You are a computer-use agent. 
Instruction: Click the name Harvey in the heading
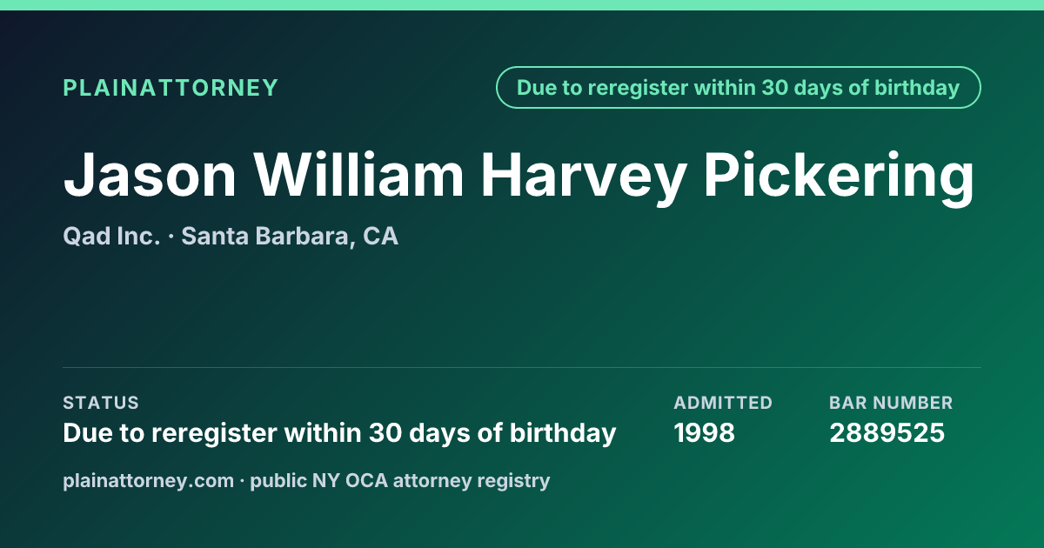pyautogui.click(x=583, y=176)
